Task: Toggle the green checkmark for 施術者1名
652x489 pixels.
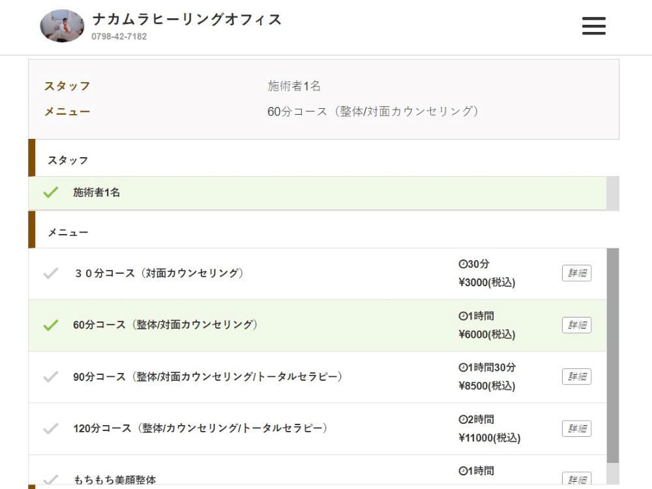Action: pos(51,192)
